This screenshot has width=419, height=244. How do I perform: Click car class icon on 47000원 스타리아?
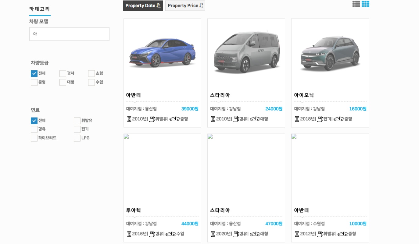255,234
